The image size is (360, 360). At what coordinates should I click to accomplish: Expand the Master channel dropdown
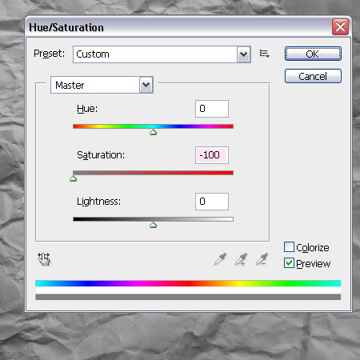(x=146, y=85)
